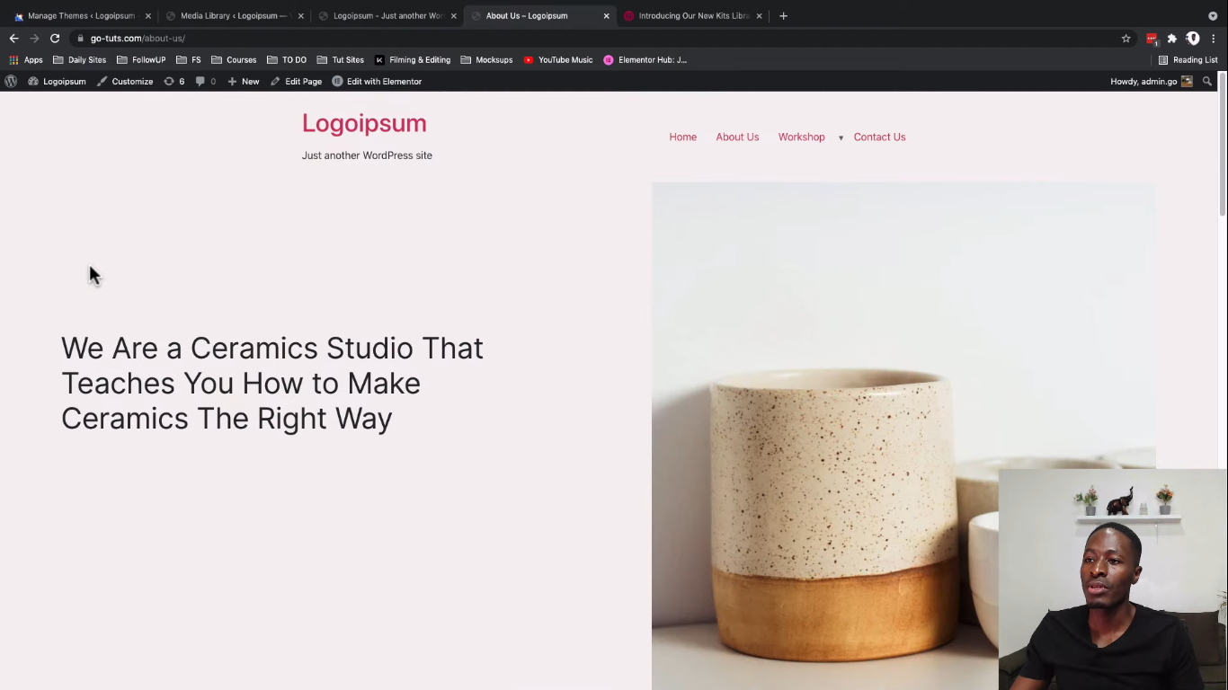Open the Howdy, admin.go account menu
This screenshot has height=690, width=1228.
click(x=1152, y=81)
